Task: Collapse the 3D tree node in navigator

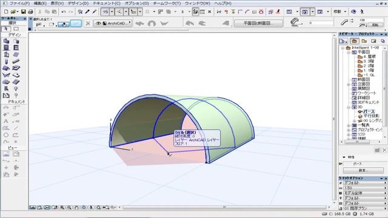Action: (x=349, y=107)
